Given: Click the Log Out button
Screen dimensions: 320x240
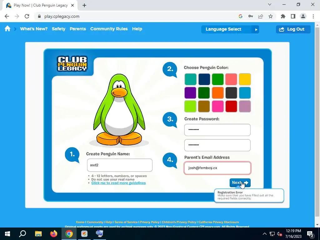Looking at the screenshot, I should click(293, 29).
